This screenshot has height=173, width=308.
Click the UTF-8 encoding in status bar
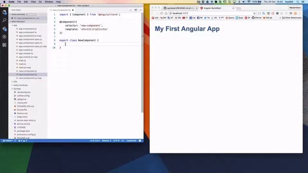coord(116,141)
